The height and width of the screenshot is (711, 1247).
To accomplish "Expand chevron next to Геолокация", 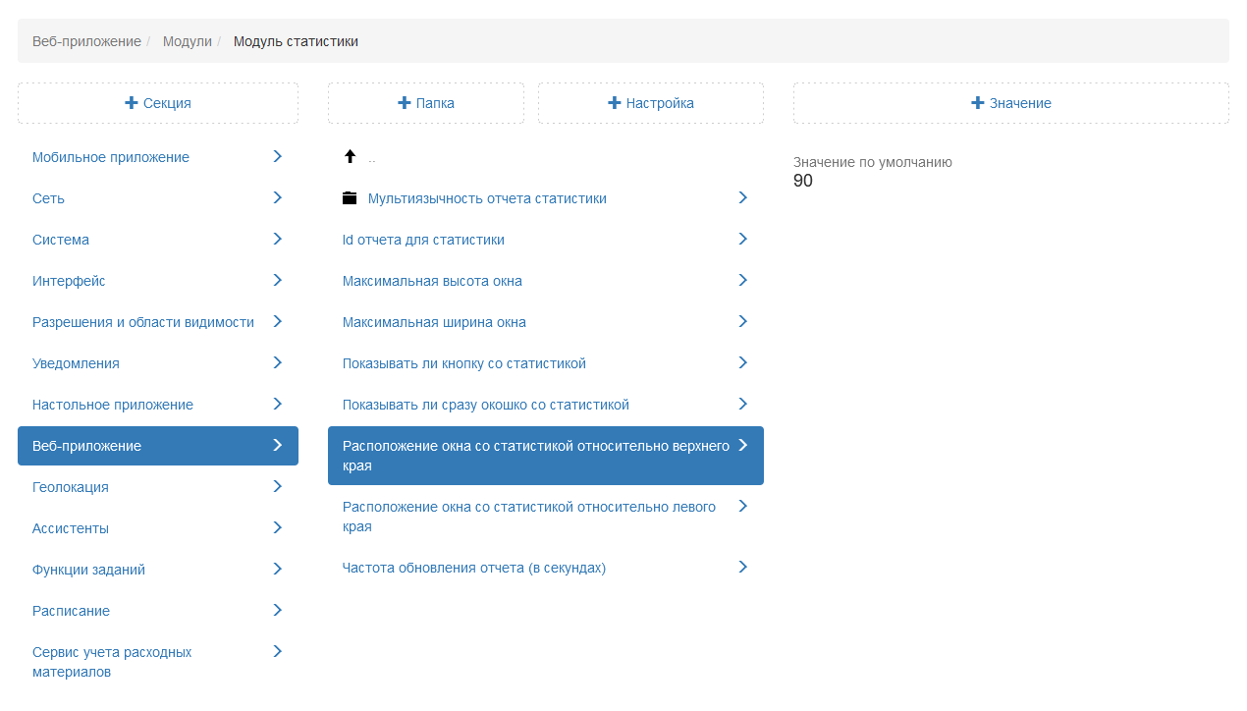I will [x=278, y=487].
